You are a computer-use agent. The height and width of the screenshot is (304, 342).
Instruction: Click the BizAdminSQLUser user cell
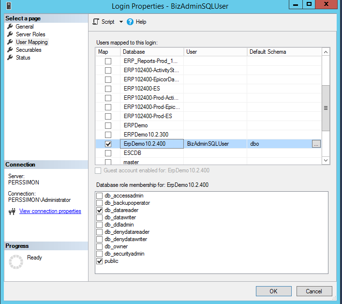215,144
